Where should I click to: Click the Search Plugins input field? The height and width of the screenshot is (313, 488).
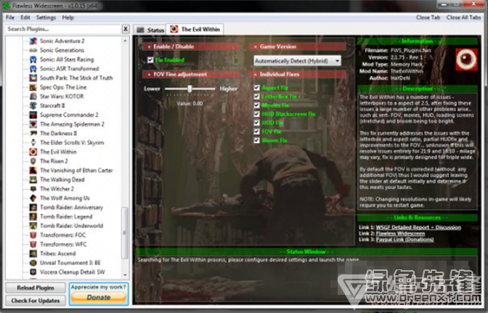pyautogui.click(x=63, y=29)
